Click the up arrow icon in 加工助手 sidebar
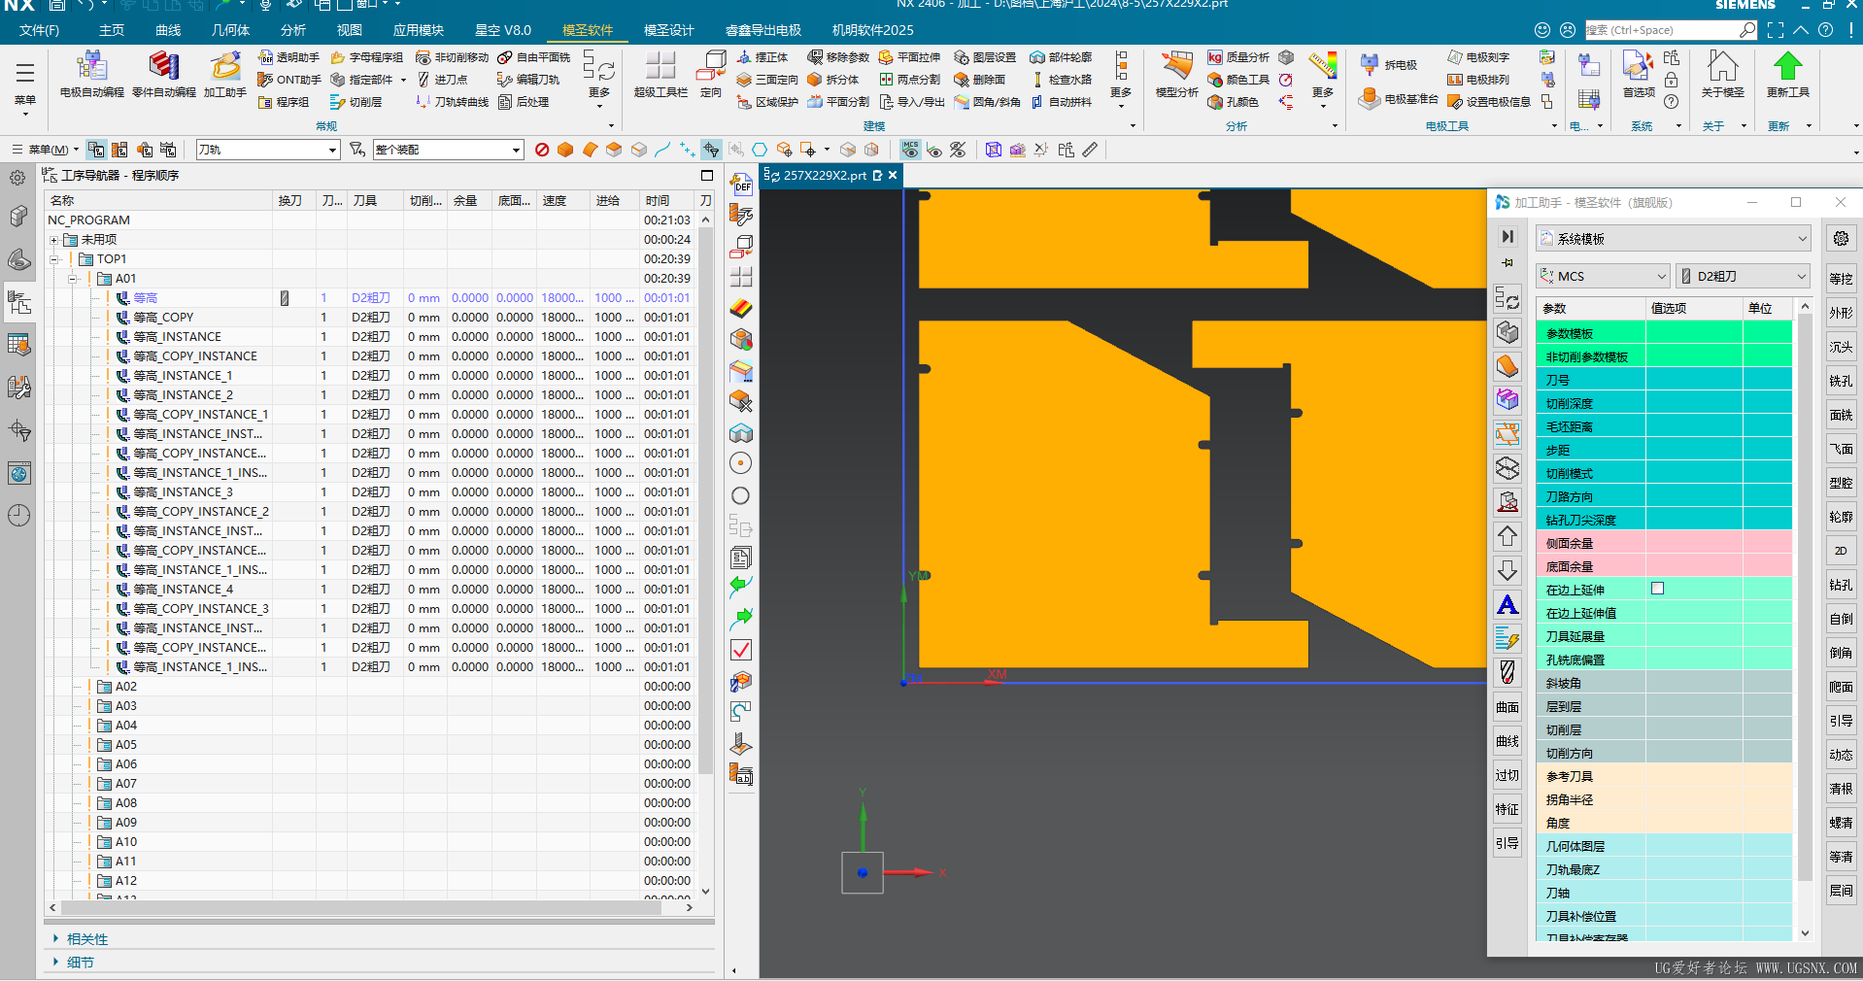Image resolution: width=1863 pixels, height=981 pixels. coord(1507,536)
